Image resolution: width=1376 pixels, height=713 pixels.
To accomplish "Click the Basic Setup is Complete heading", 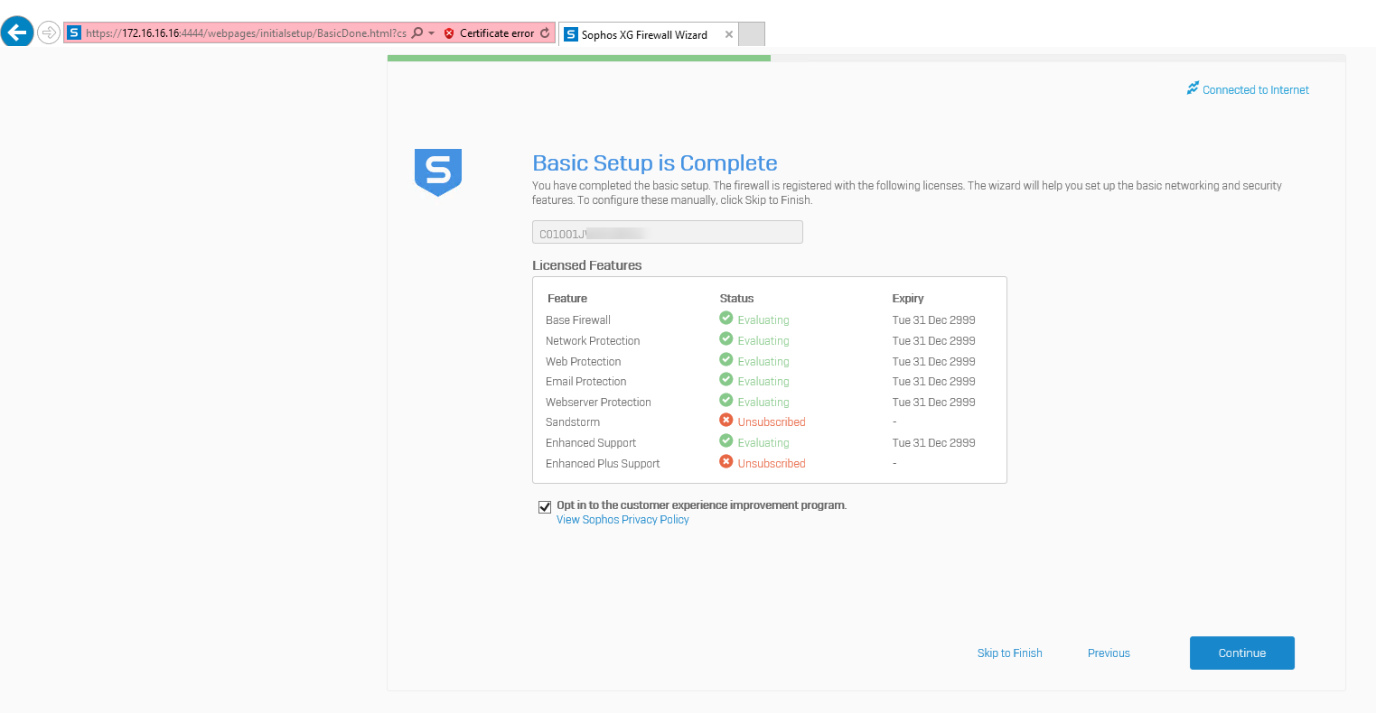I will (655, 163).
